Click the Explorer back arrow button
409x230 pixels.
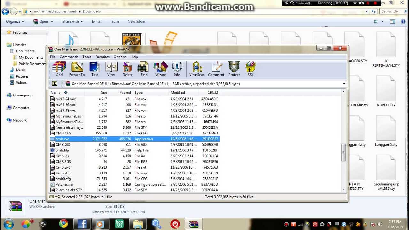coord(5,11)
